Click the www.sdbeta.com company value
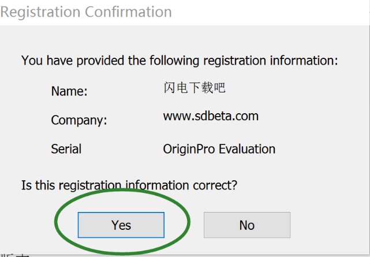Image resolution: width=370 pixels, height=257 pixels. pos(211,116)
